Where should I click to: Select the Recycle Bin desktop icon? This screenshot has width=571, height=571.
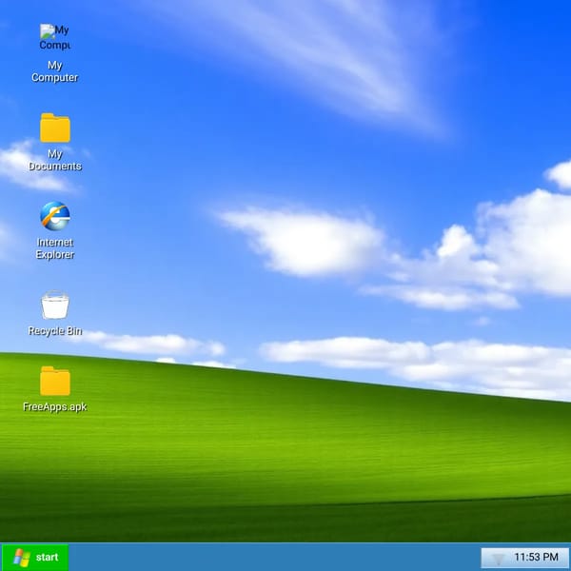[55, 305]
